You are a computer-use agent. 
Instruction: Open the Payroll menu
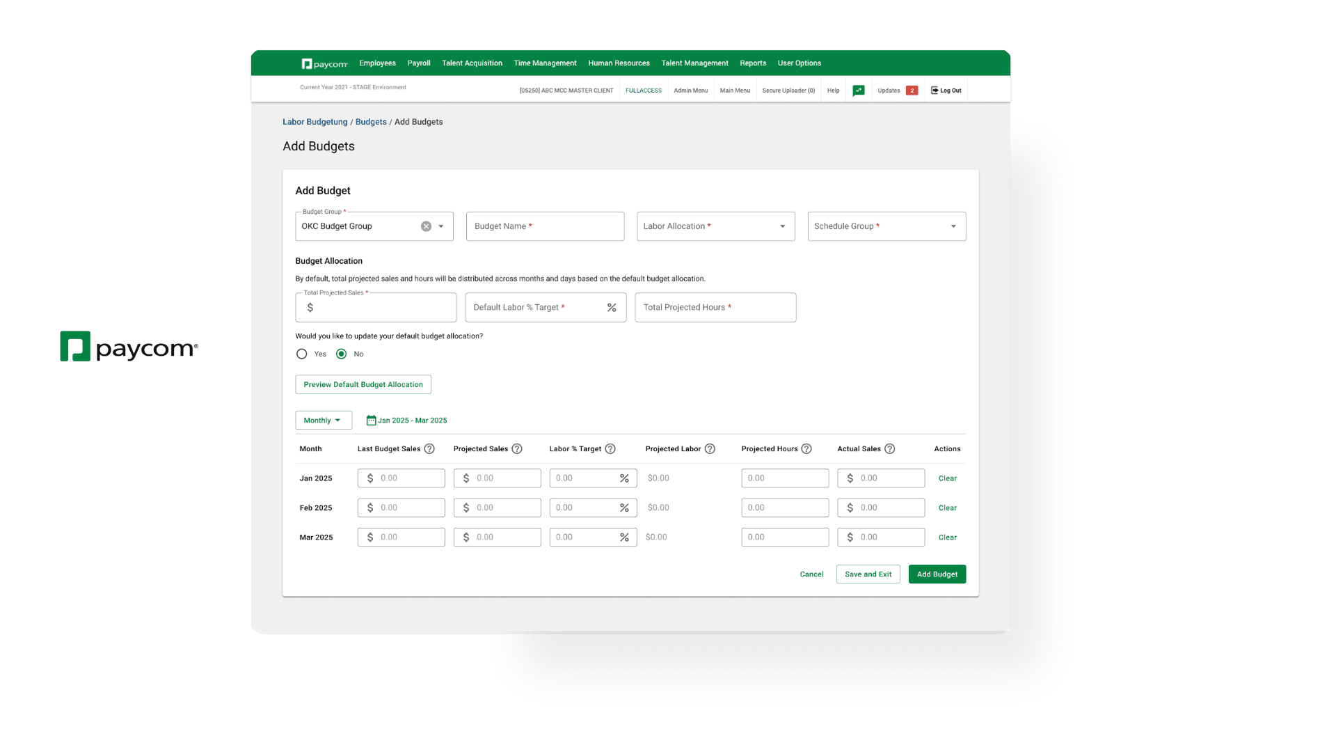419,63
